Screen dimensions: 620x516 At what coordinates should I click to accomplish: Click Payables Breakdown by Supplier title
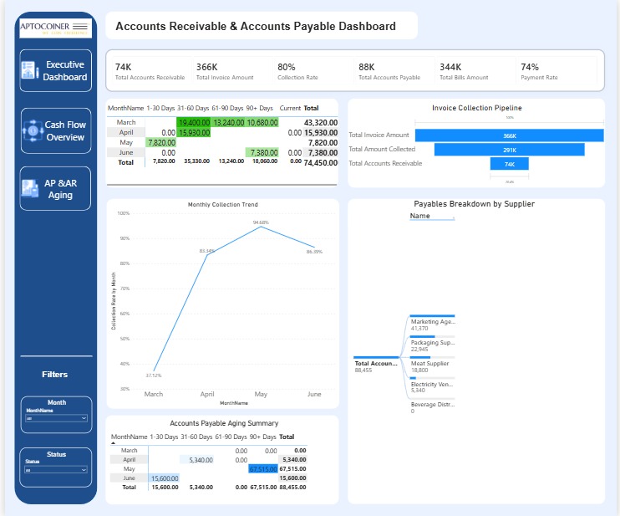click(x=474, y=204)
